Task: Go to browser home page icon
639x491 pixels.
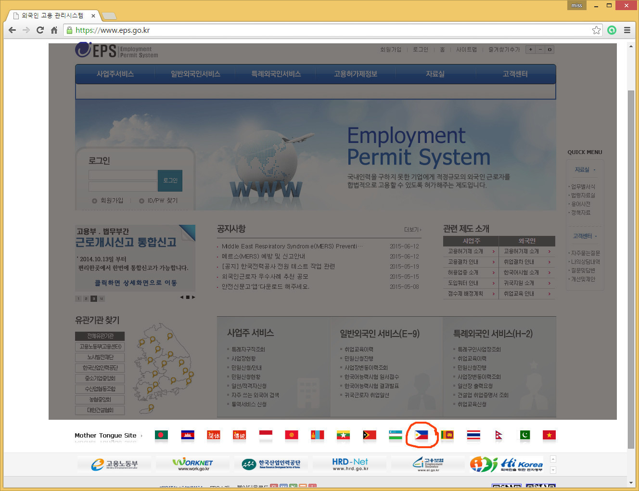Action: tap(54, 30)
